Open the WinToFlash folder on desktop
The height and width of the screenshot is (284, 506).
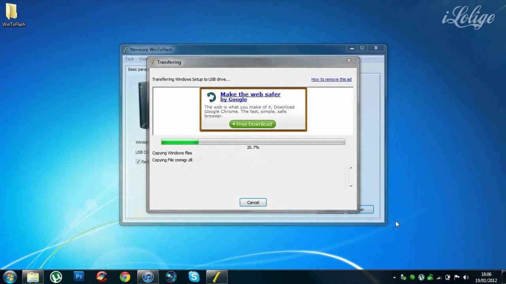point(13,15)
